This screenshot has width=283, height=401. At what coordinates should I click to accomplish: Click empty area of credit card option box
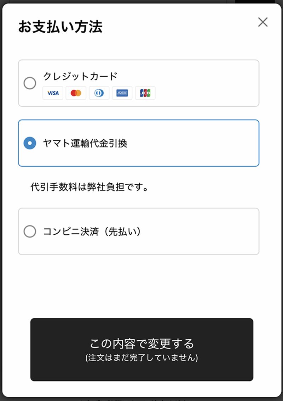click(212, 83)
